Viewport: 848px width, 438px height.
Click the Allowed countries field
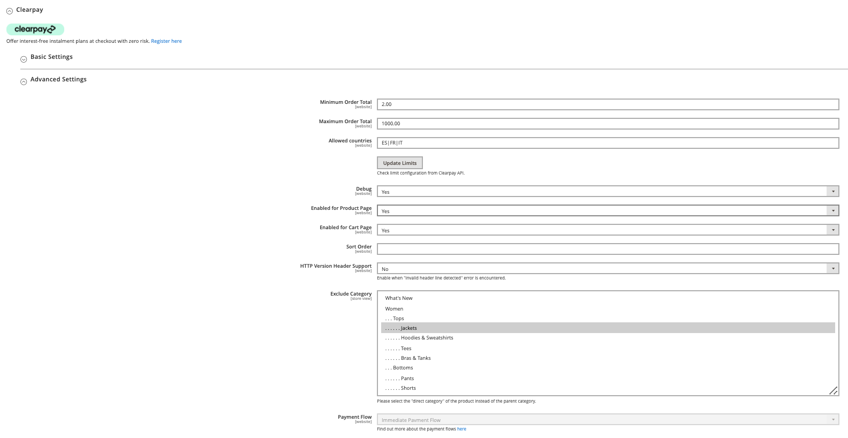[608, 143]
